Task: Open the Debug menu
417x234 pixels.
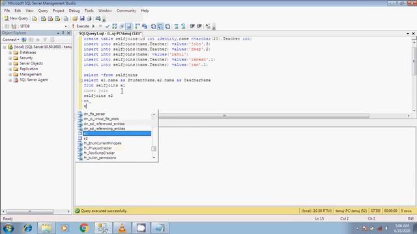Action: click(x=74, y=10)
